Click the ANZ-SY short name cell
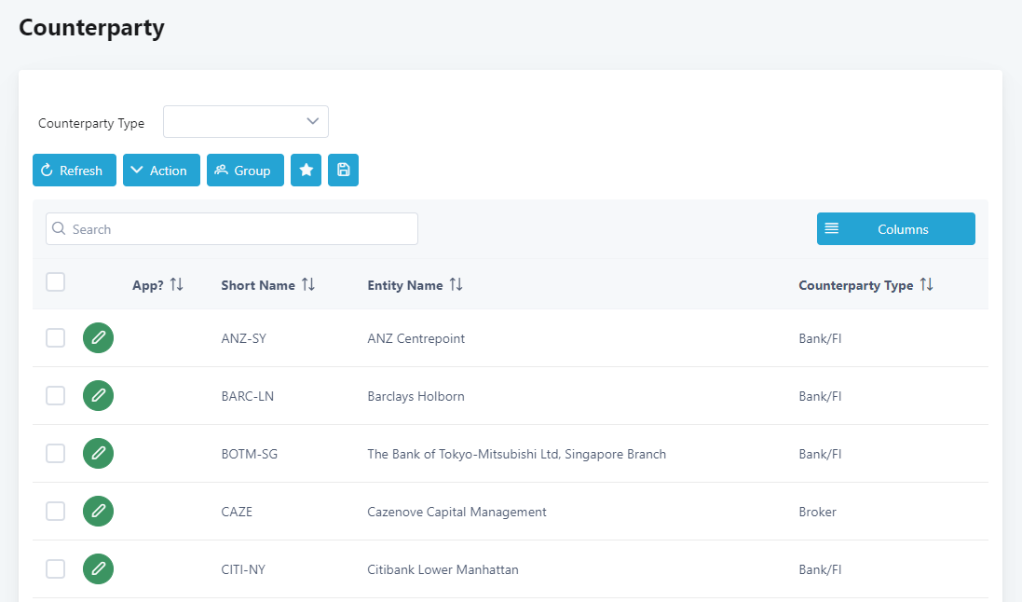Screen dimensions: 1022x602 point(244,338)
